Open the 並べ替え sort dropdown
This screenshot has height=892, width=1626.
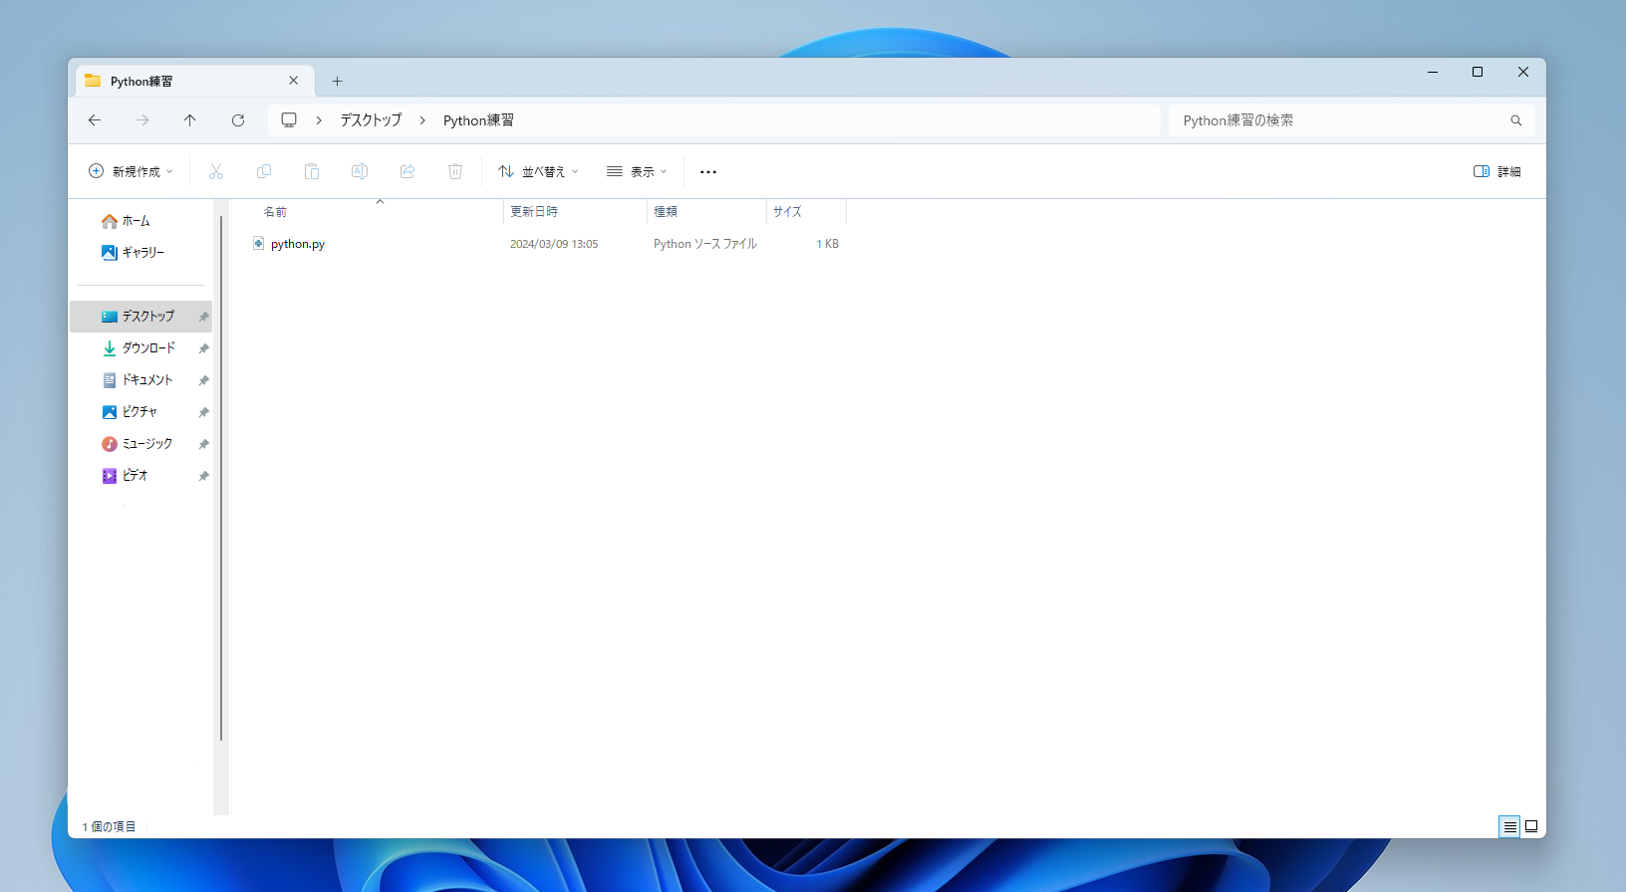coord(538,171)
